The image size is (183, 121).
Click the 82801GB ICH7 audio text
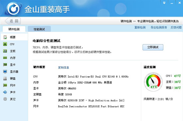(91, 100)
